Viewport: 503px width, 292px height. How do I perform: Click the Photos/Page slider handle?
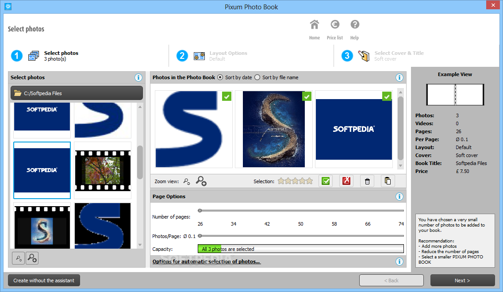tap(200, 236)
